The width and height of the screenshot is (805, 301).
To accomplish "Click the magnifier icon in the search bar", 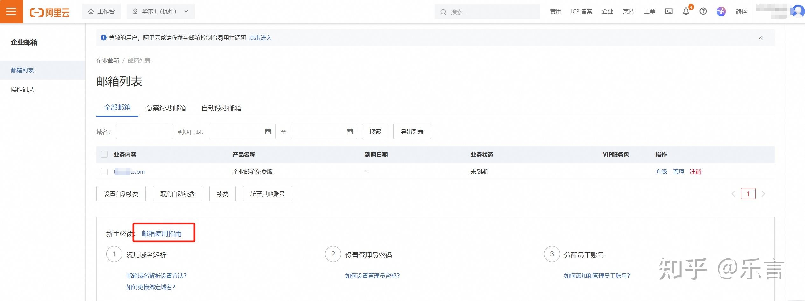I will coord(443,11).
